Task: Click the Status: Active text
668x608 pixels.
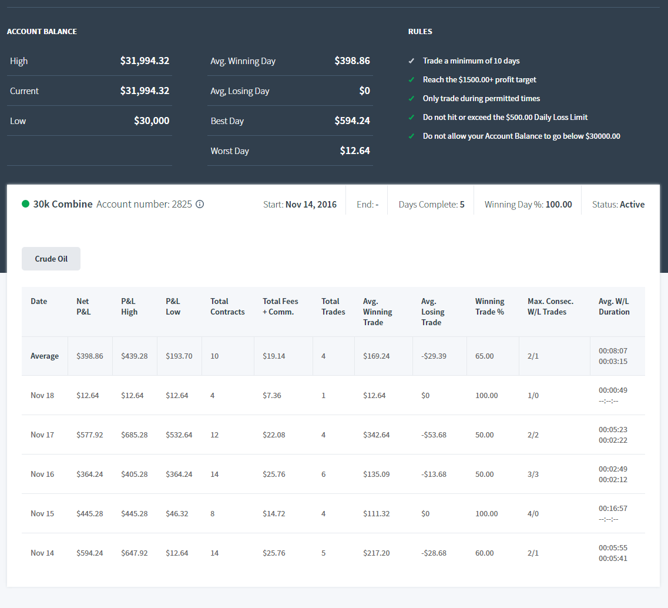Action: (x=618, y=205)
